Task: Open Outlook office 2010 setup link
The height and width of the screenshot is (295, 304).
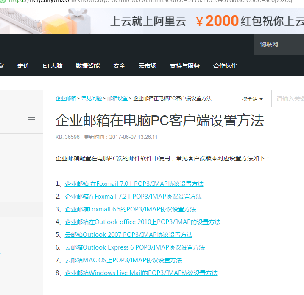Action: (142, 222)
